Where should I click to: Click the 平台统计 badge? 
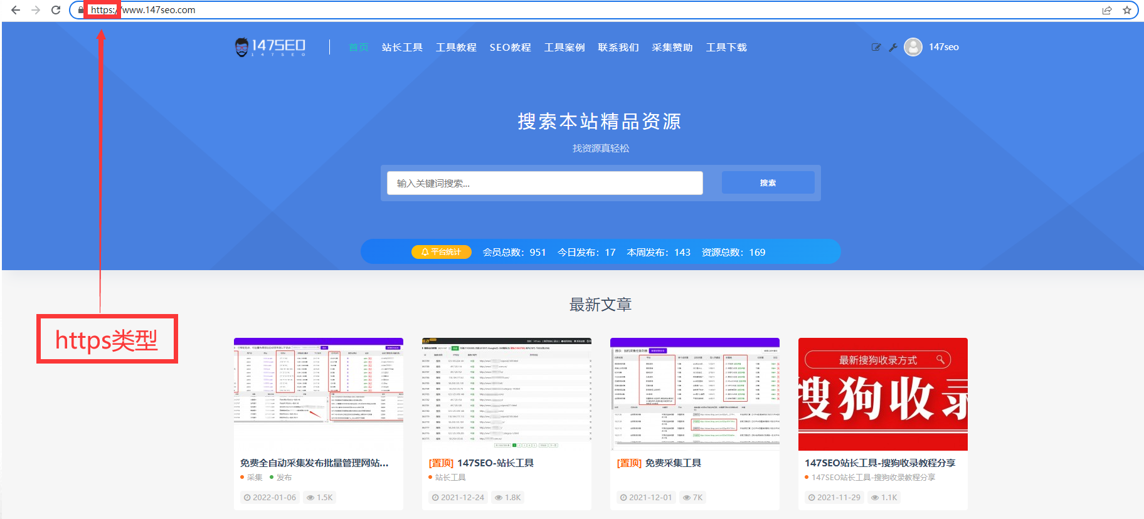click(x=441, y=252)
